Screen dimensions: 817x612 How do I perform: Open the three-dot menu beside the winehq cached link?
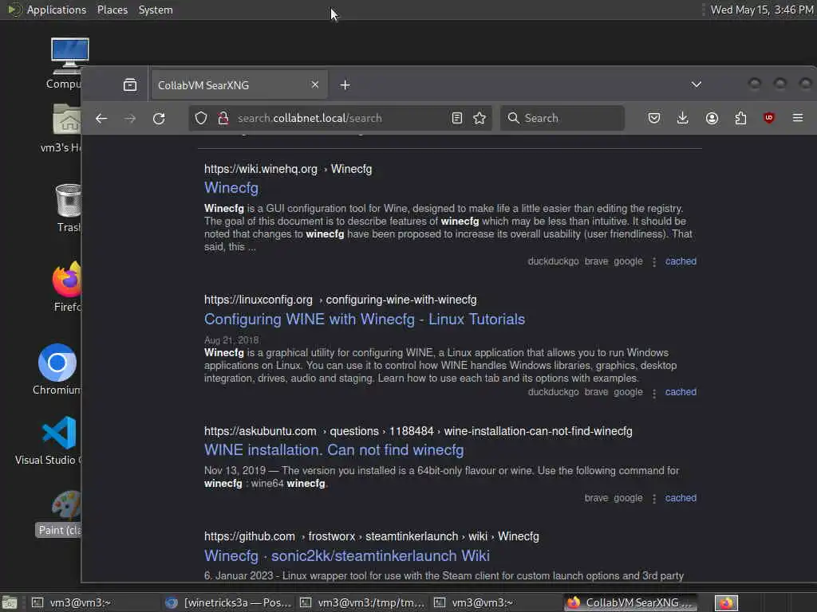click(654, 262)
